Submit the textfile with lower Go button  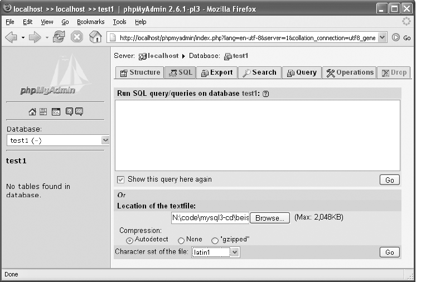390,252
